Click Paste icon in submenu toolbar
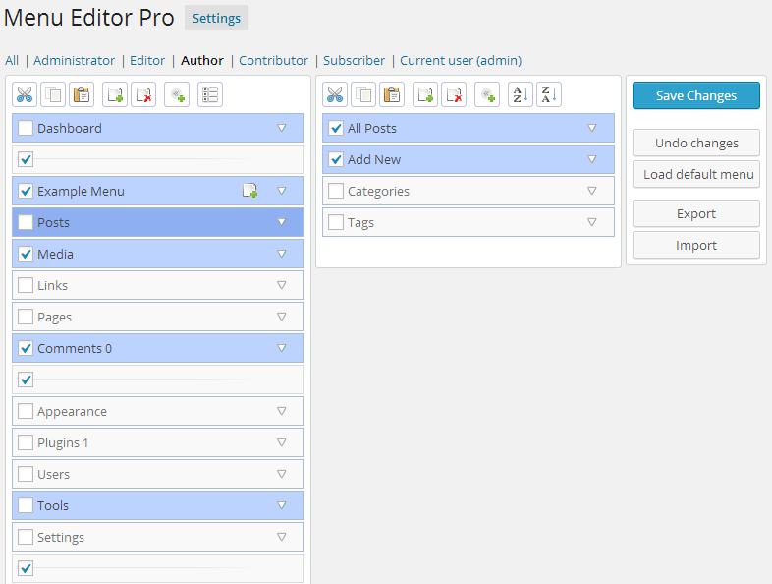The height and width of the screenshot is (584, 772). pyautogui.click(x=392, y=94)
